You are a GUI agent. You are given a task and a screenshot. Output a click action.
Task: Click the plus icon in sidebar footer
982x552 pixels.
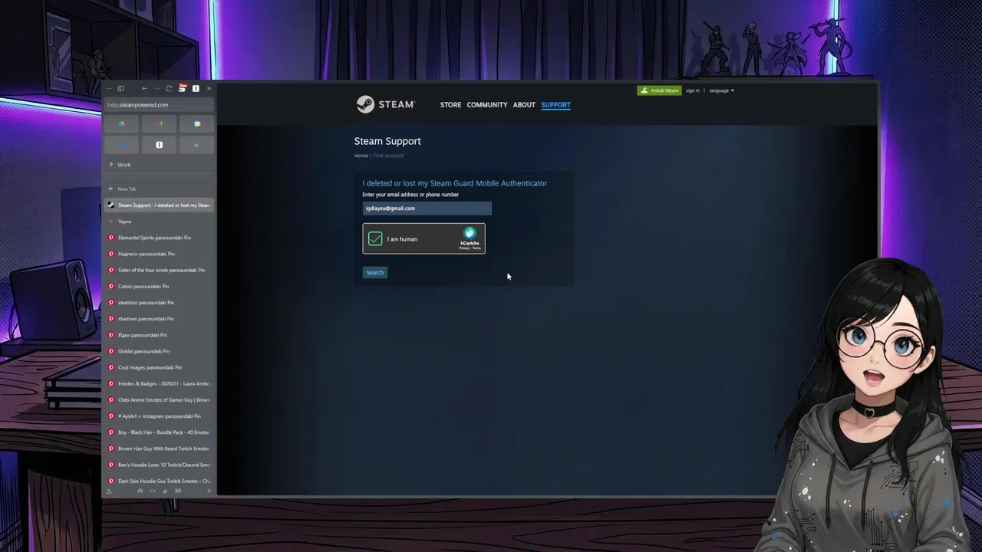(209, 491)
